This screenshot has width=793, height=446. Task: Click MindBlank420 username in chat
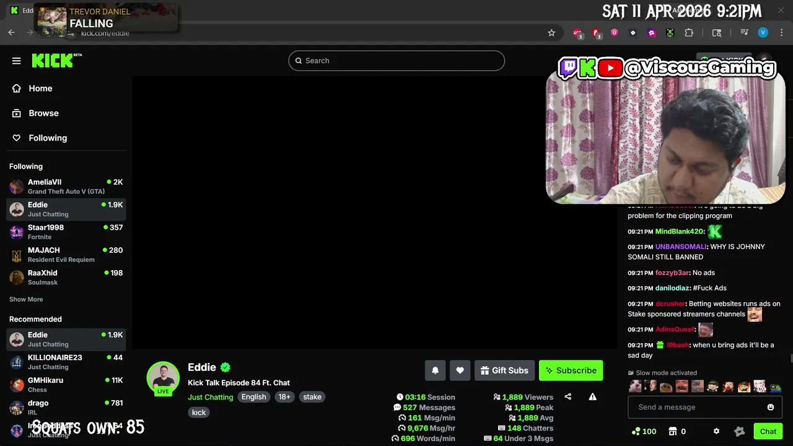click(x=680, y=231)
